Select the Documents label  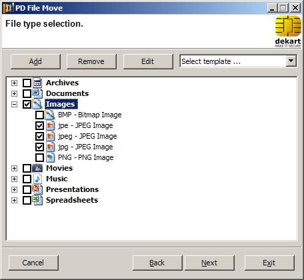[x=67, y=93]
